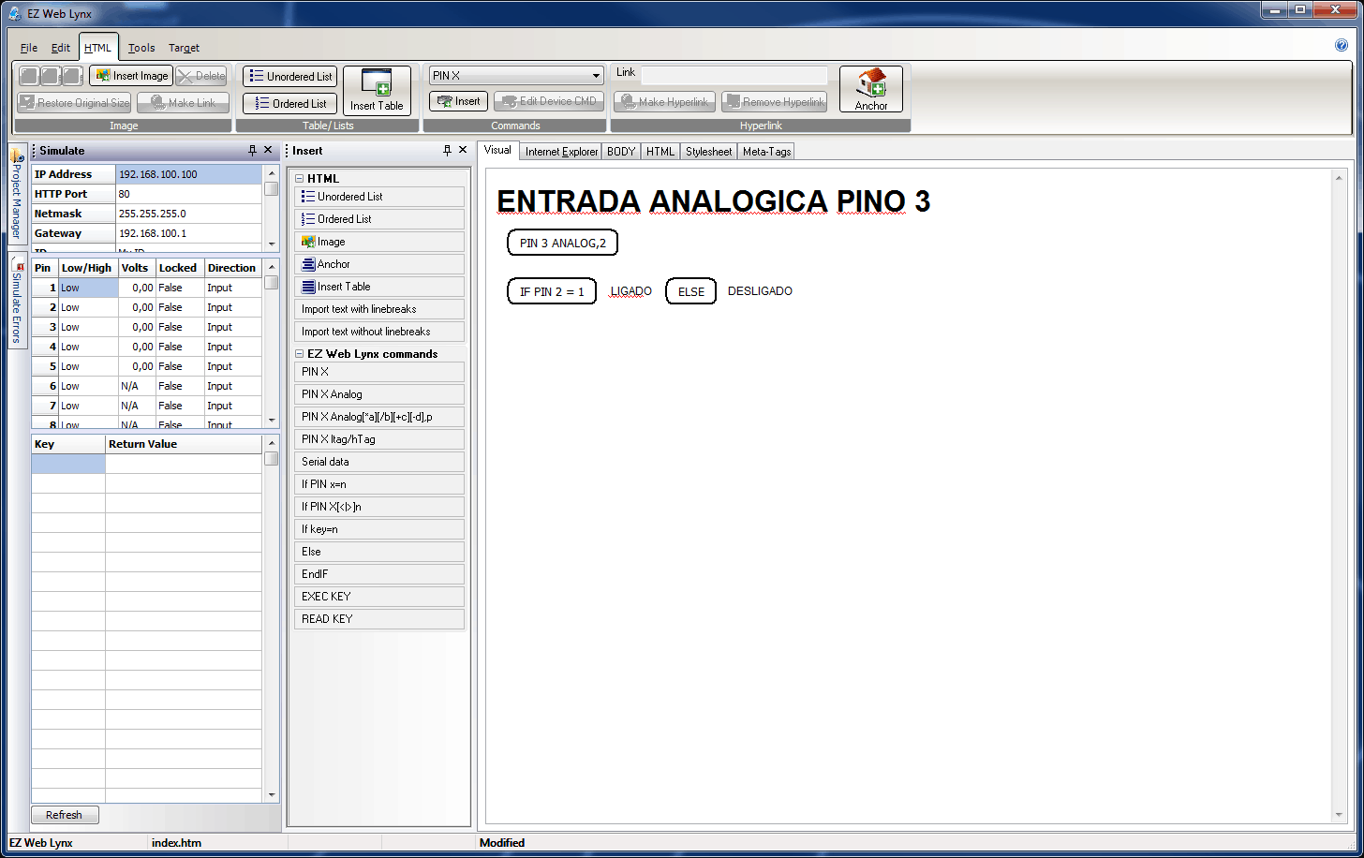Click the Anchor house icon in Hyperlink group
This screenshot has width=1364, height=858.
[870, 89]
